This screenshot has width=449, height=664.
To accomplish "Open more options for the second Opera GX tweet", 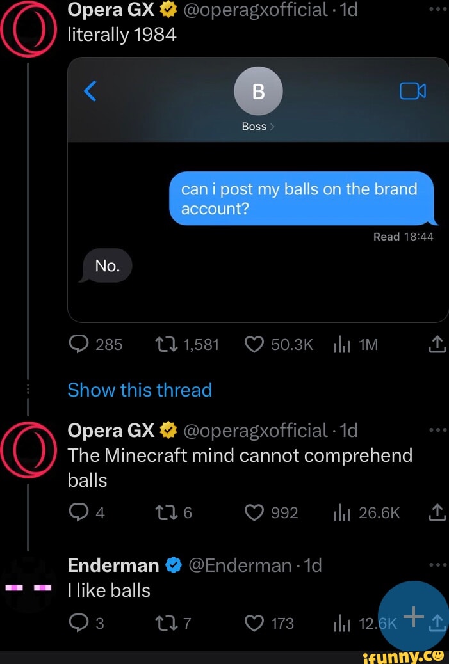I will tap(437, 431).
